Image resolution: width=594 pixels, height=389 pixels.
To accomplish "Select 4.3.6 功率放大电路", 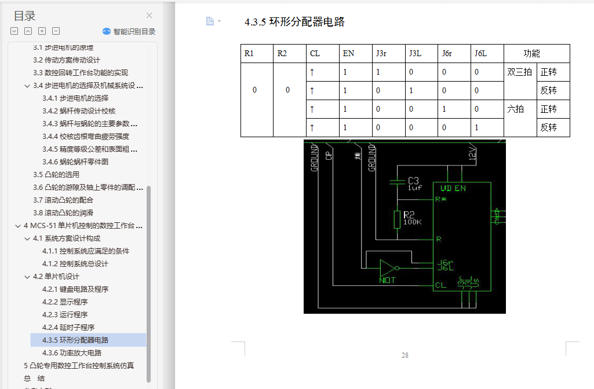I will (72, 353).
